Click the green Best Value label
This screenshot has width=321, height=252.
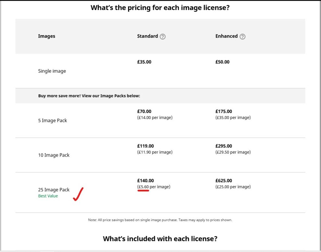[48, 196]
